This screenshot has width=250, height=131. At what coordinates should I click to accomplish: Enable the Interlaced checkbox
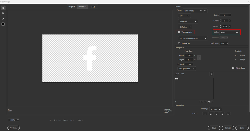coord(179,43)
